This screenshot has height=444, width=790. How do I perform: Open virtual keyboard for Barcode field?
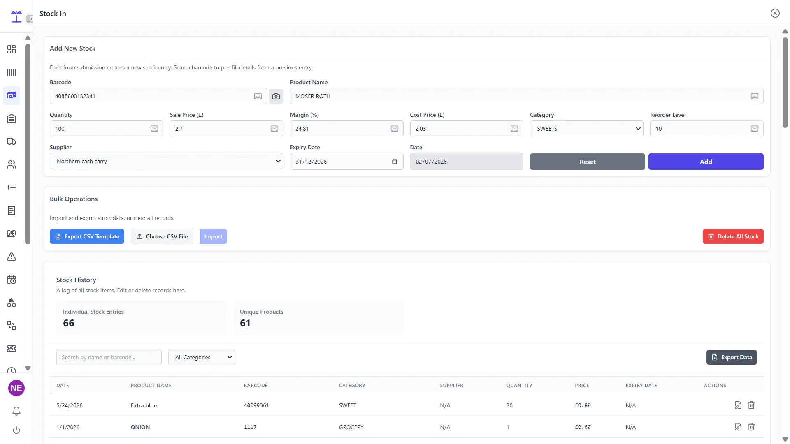258,96
